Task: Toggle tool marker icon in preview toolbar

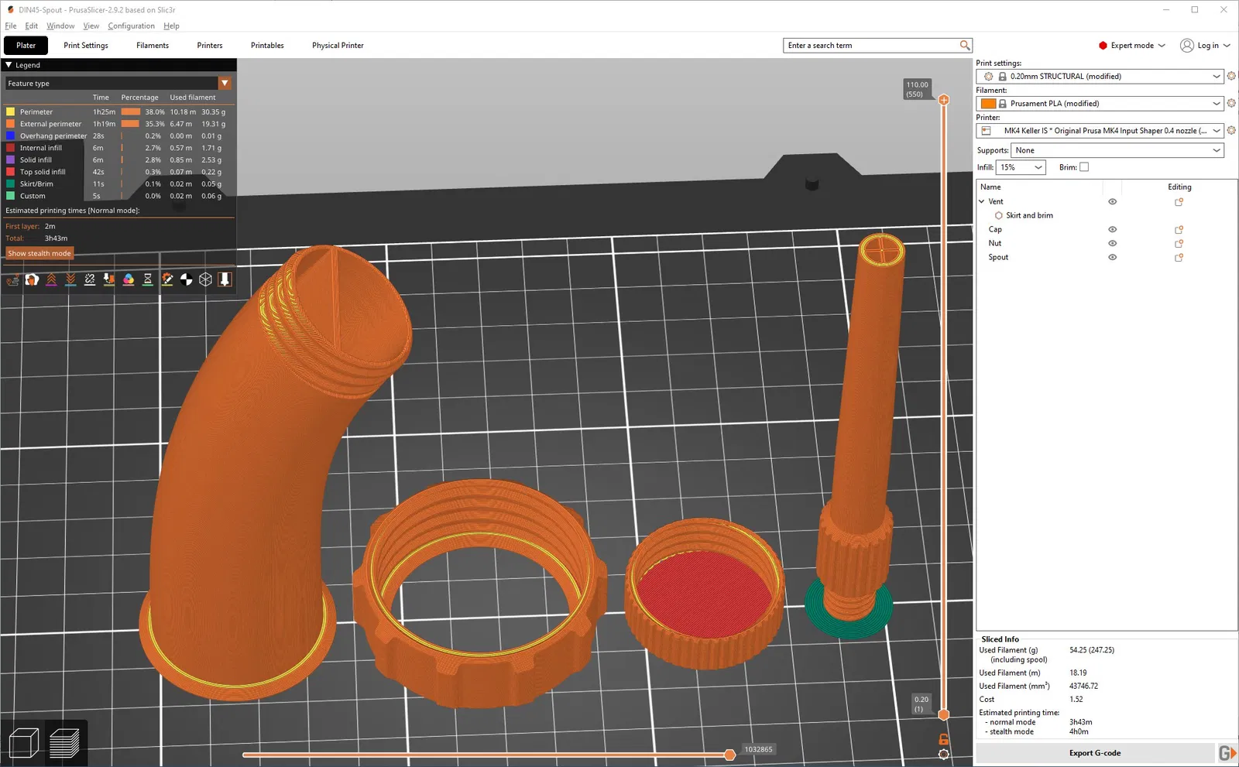Action: pos(225,279)
